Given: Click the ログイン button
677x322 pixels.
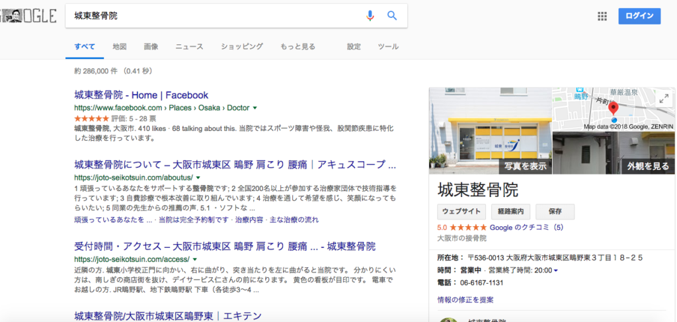Looking at the screenshot, I should pos(639,16).
